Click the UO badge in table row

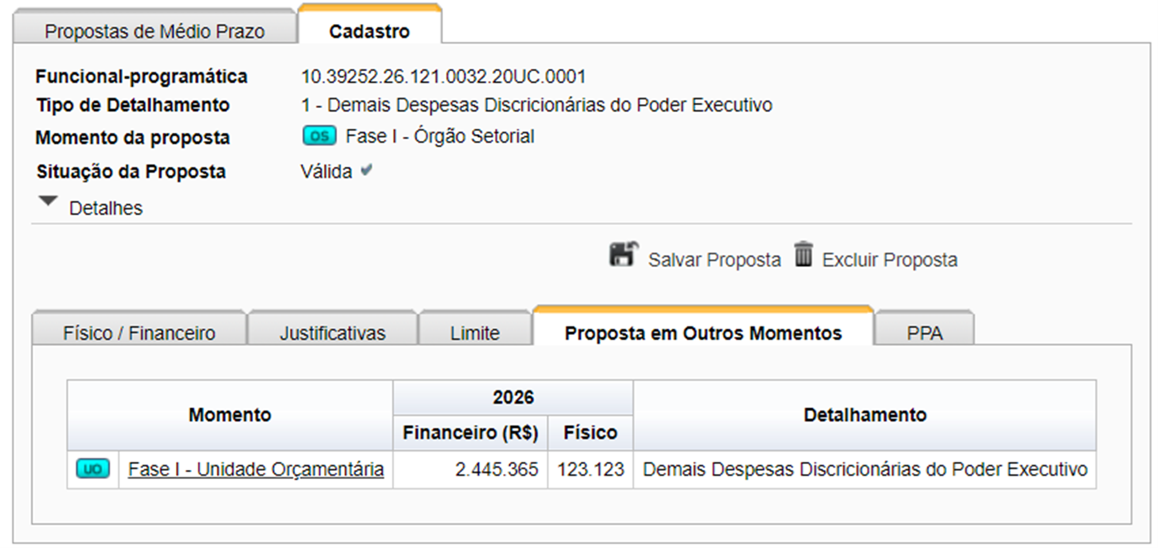(x=93, y=469)
